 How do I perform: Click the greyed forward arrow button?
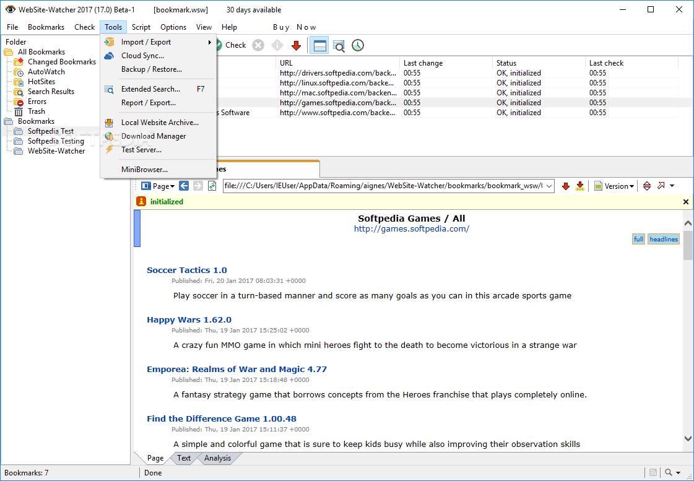pyautogui.click(x=198, y=186)
